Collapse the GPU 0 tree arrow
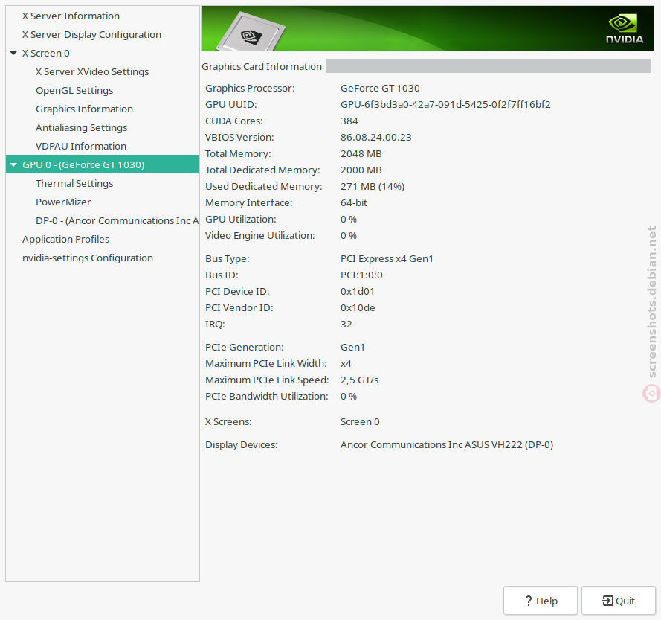 pos(13,164)
